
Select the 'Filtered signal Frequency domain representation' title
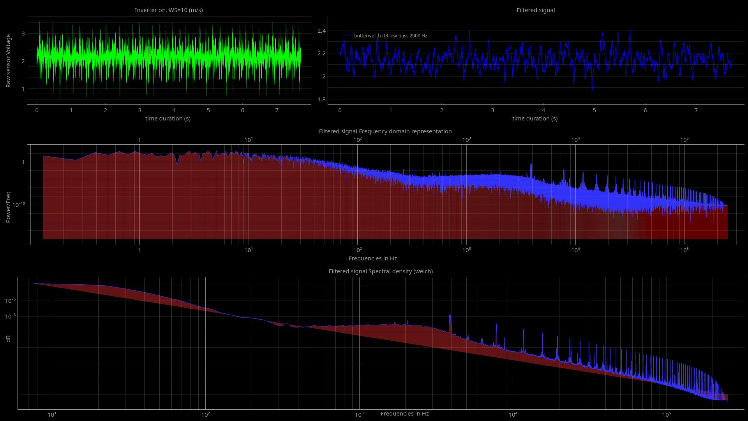pos(385,131)
